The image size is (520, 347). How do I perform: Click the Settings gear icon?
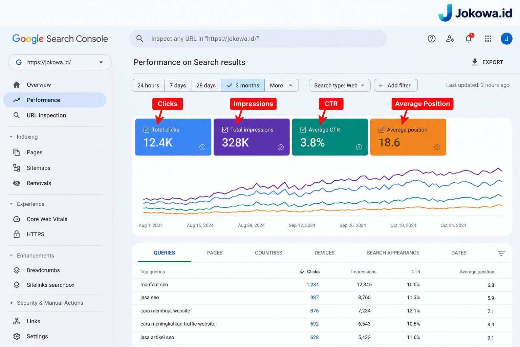(x=17, y=336)
